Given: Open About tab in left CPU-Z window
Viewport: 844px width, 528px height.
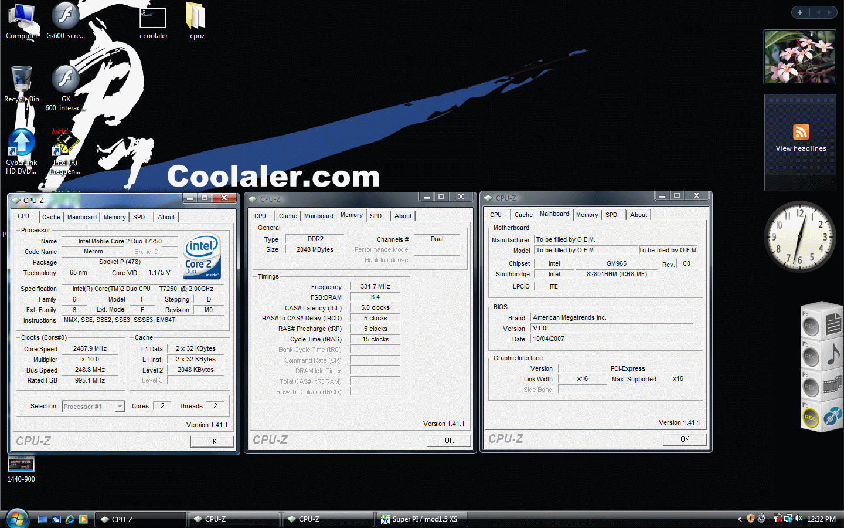Looking at the screenshot, I should pyautogui.click(x=166, y=217).
